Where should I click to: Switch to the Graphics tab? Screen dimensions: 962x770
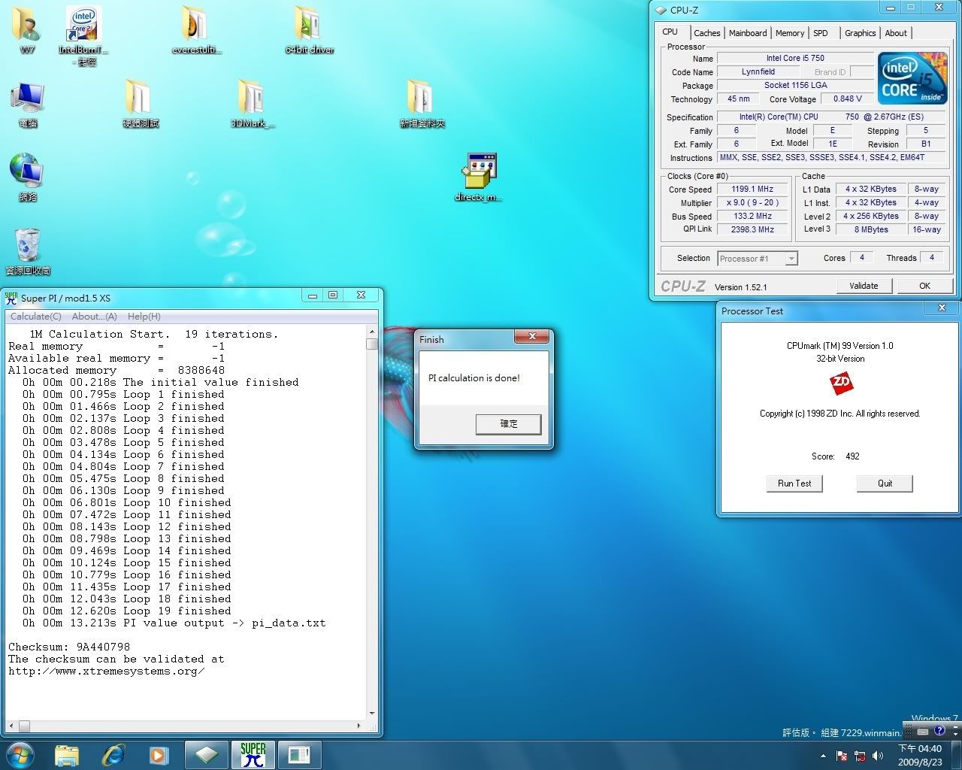click(860, 33)
